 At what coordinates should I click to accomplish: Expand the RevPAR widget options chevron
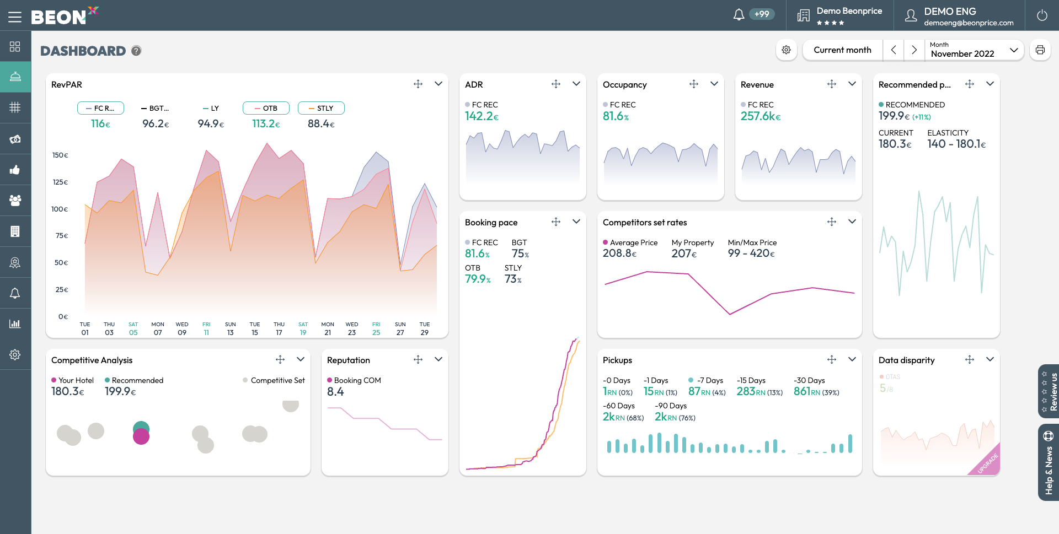438,84
